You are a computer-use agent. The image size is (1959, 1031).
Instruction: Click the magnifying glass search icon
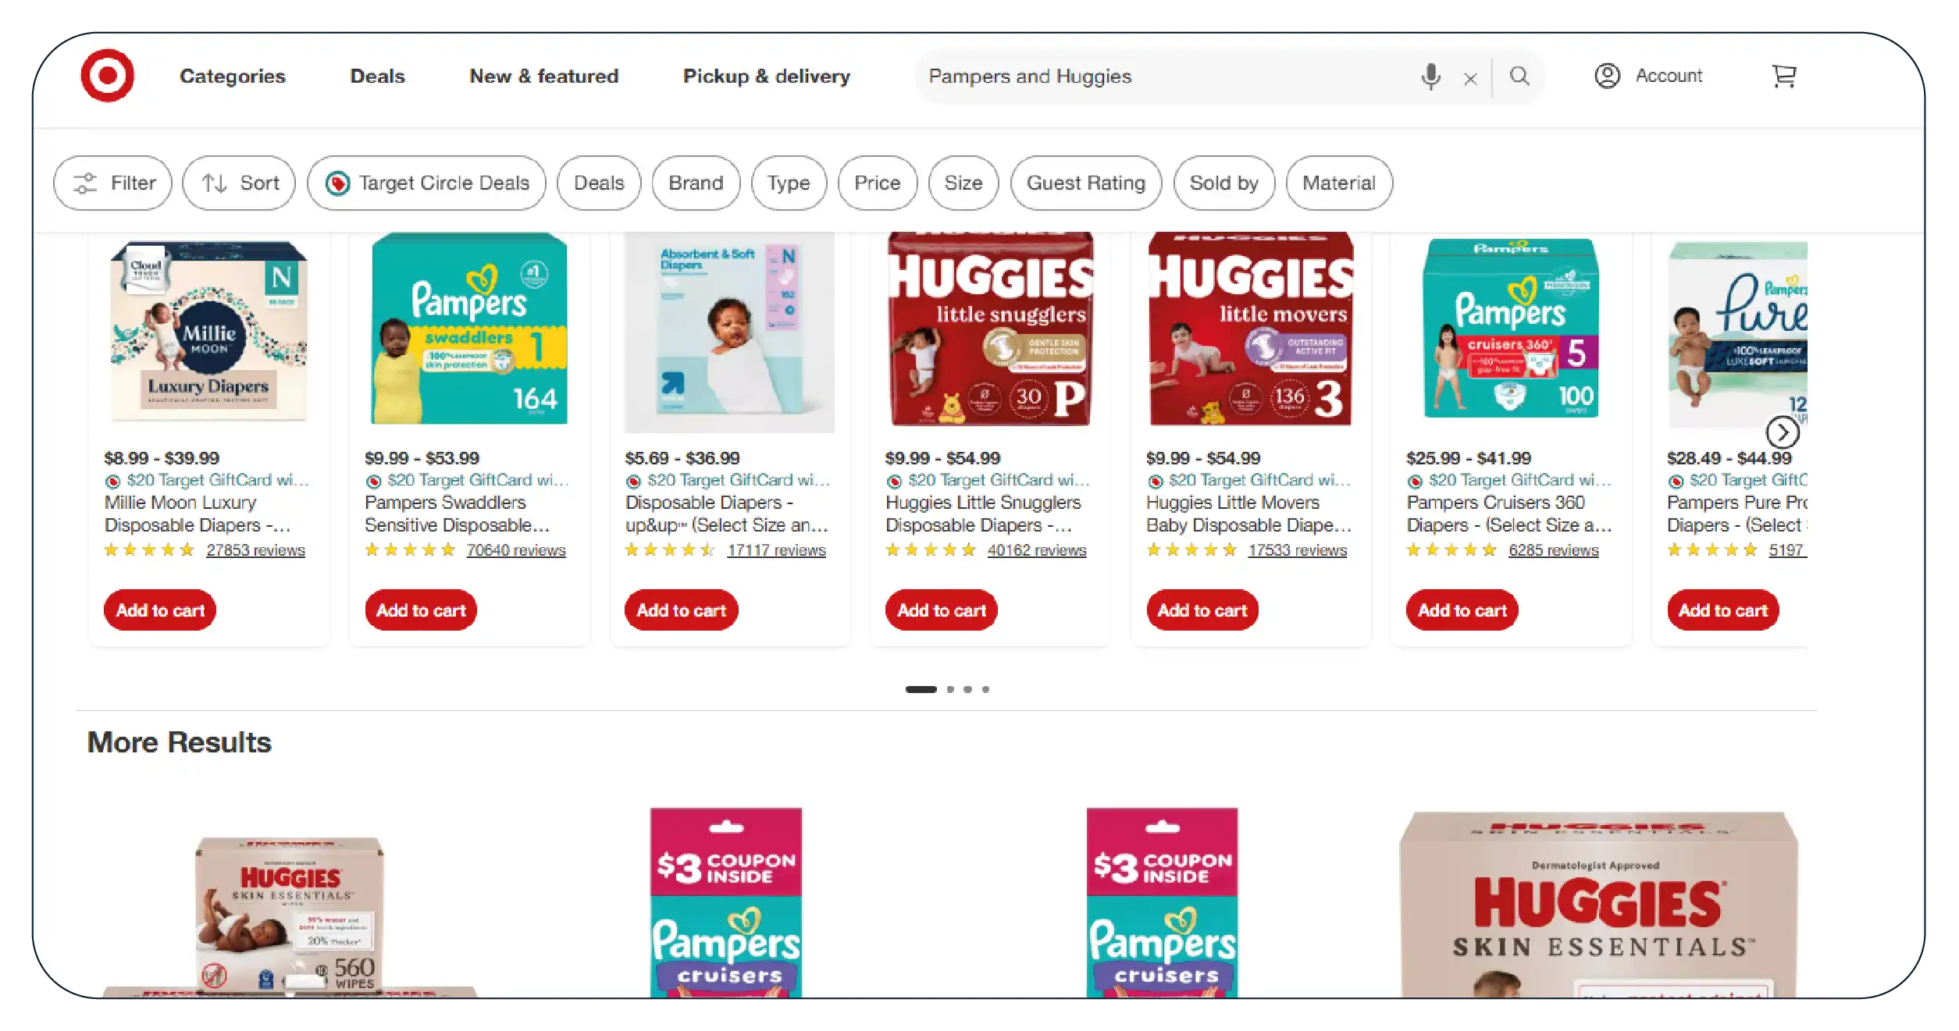[1519, 76]
